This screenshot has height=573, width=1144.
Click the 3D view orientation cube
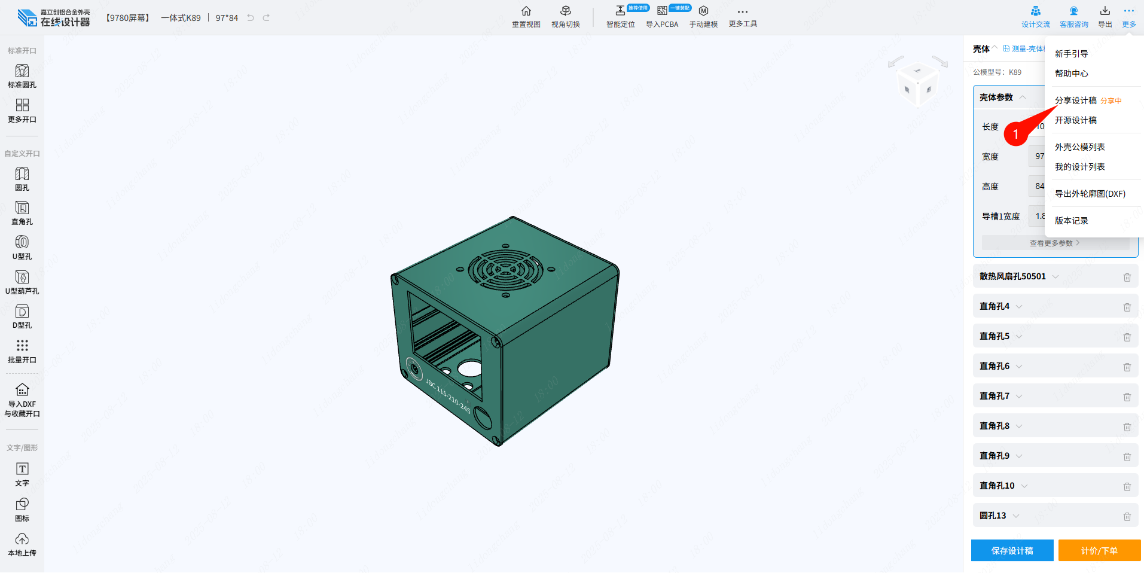click(x=917, y=84)
